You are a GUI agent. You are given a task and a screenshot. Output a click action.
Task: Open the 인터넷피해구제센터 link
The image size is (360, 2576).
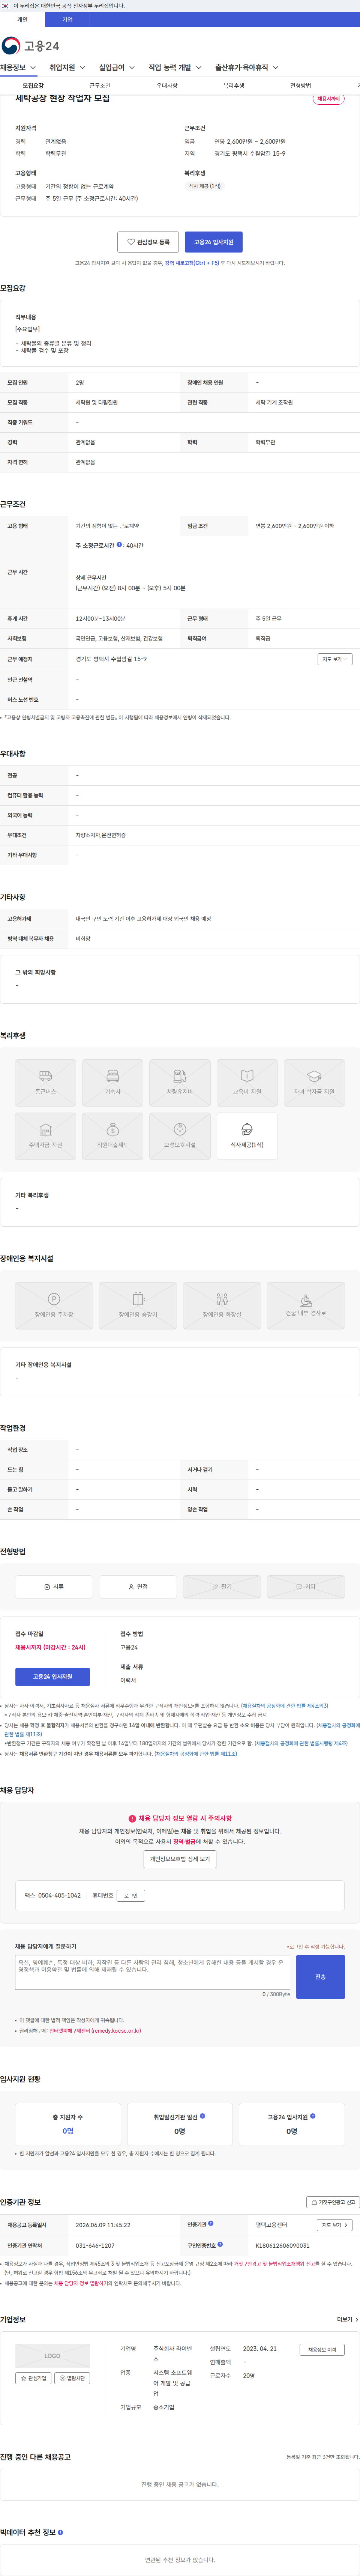[x=95, y=2031]
